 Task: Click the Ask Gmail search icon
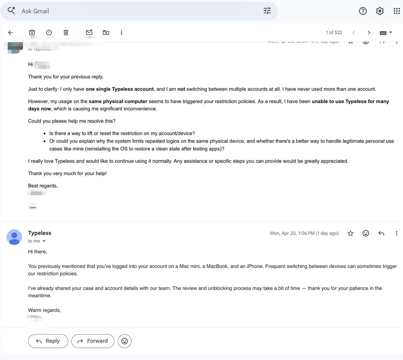[11, 11]
